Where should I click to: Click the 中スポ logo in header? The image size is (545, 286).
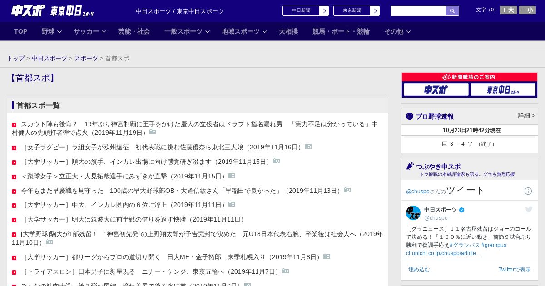[28, 10]
